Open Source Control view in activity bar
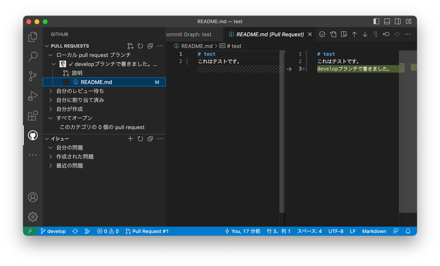The width and height of the screenshot is (440, 266). [x=33, y=76]
